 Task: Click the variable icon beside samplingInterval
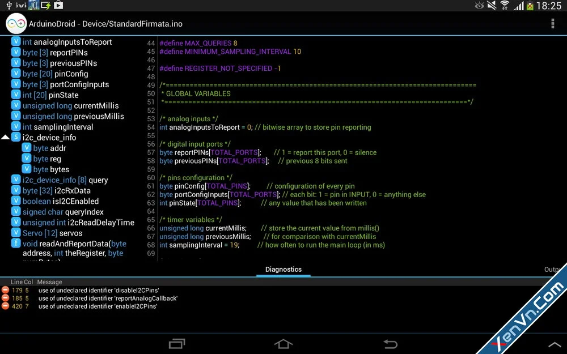tap(16, 127)
